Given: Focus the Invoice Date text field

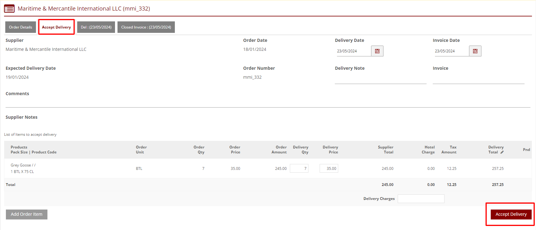Looking at the screenshot, I should pos(451,51).
